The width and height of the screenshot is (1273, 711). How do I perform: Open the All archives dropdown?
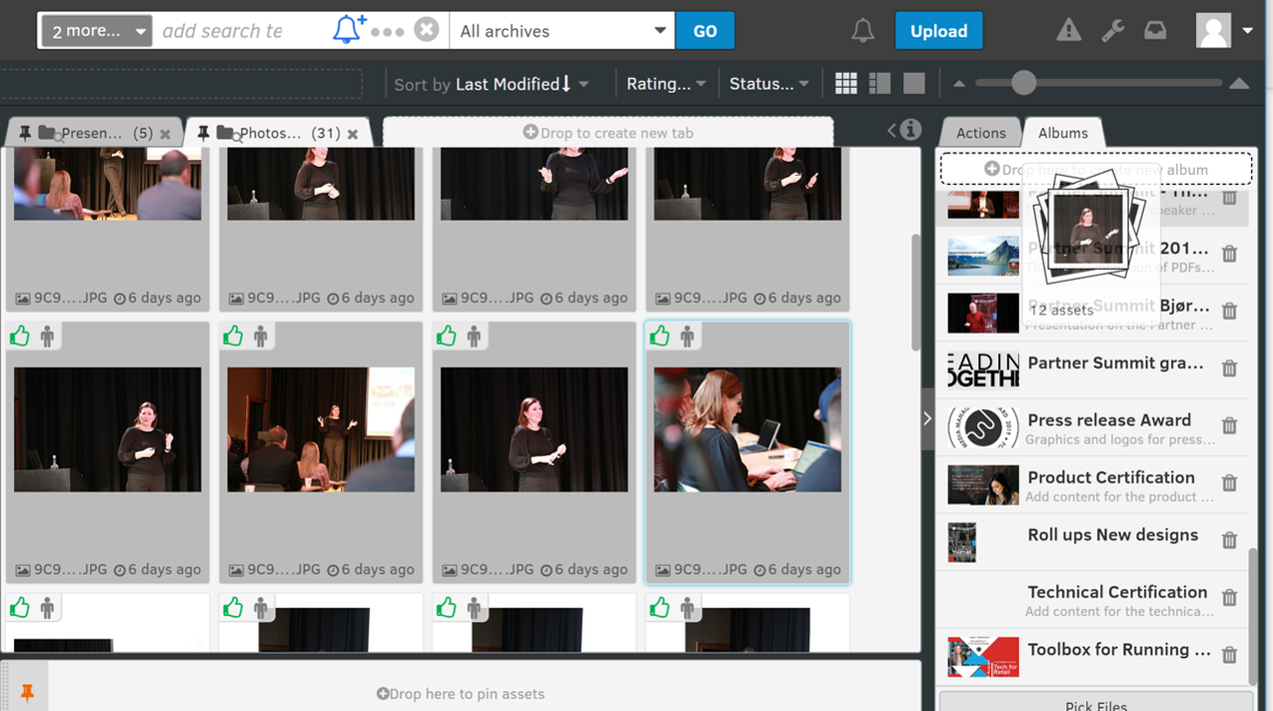point(562,31)
